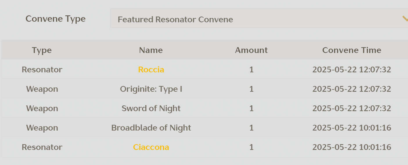Click Weapon type in Sword of Night row
Viewport: 408px width, 165px height.
[x=42, y=108]
